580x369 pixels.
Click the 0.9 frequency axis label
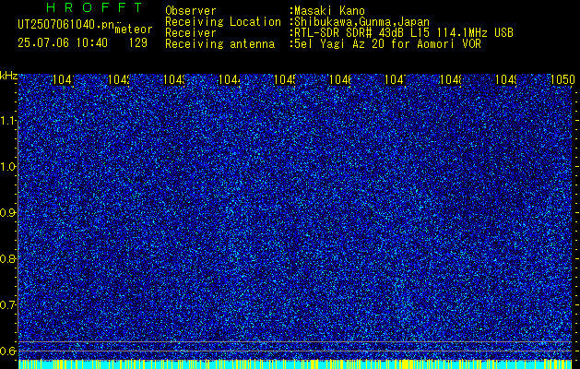pyautogui.click(x=9, y=213)
